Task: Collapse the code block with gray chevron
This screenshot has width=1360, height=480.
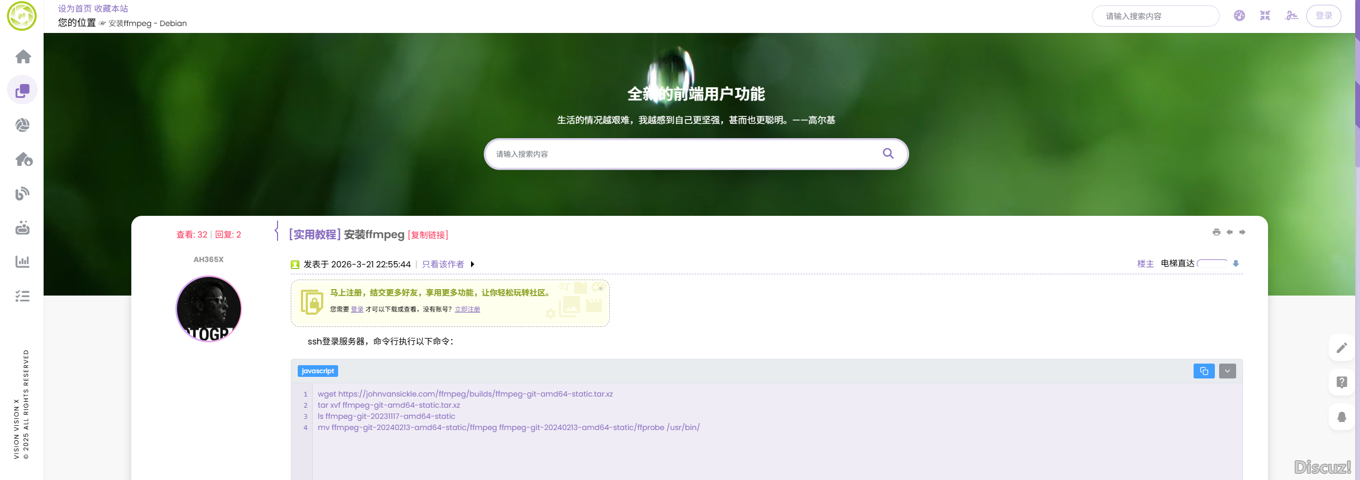Action: [1227, 371]
